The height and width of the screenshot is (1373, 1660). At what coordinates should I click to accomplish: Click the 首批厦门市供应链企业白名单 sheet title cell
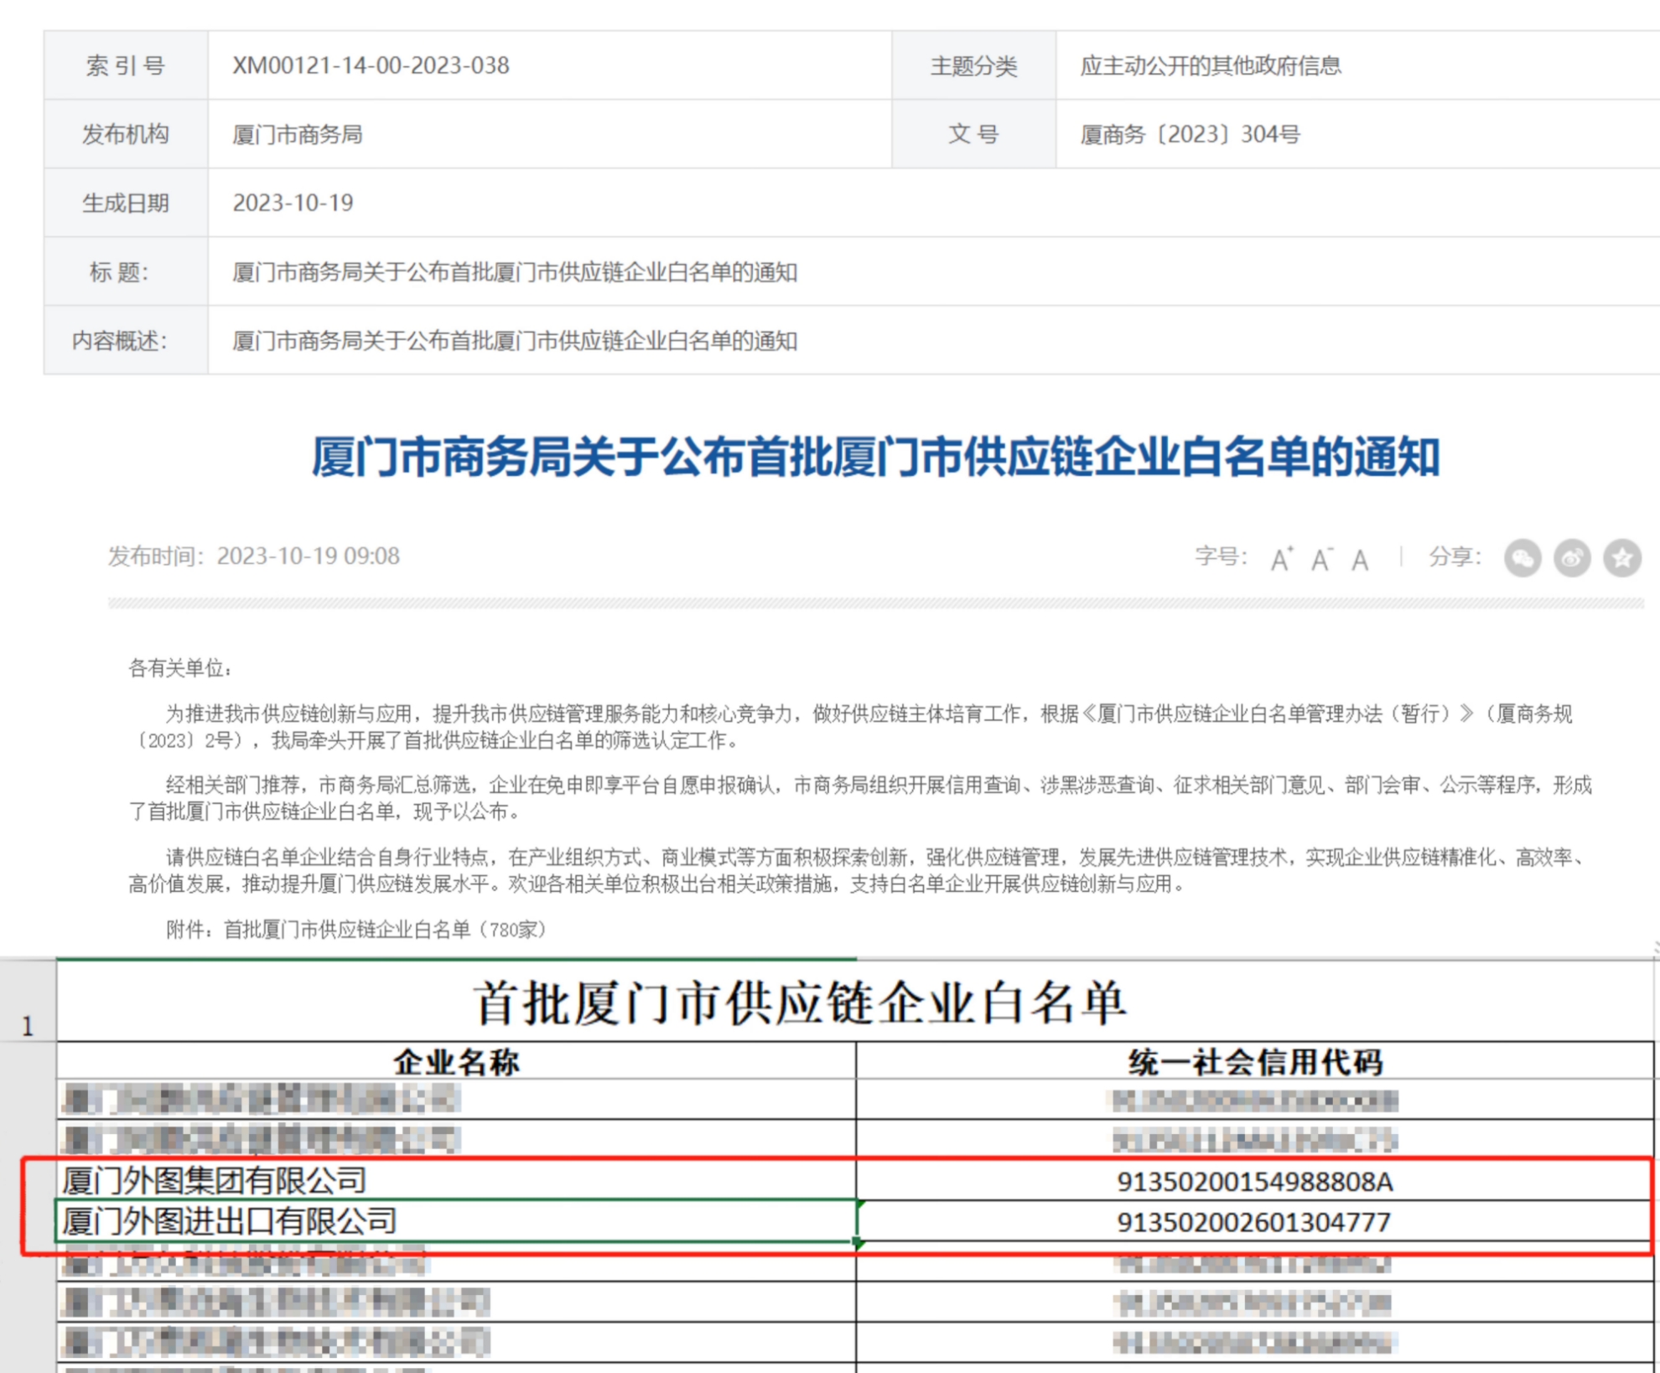tap(801, 1003)
